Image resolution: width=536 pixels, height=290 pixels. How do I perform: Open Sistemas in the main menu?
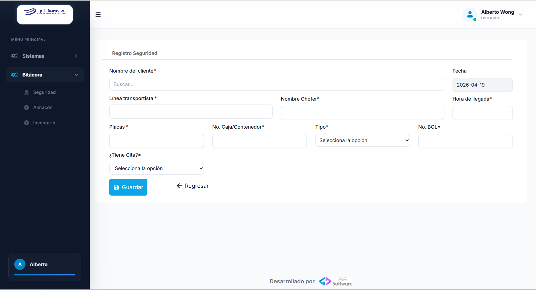(45, 56)
